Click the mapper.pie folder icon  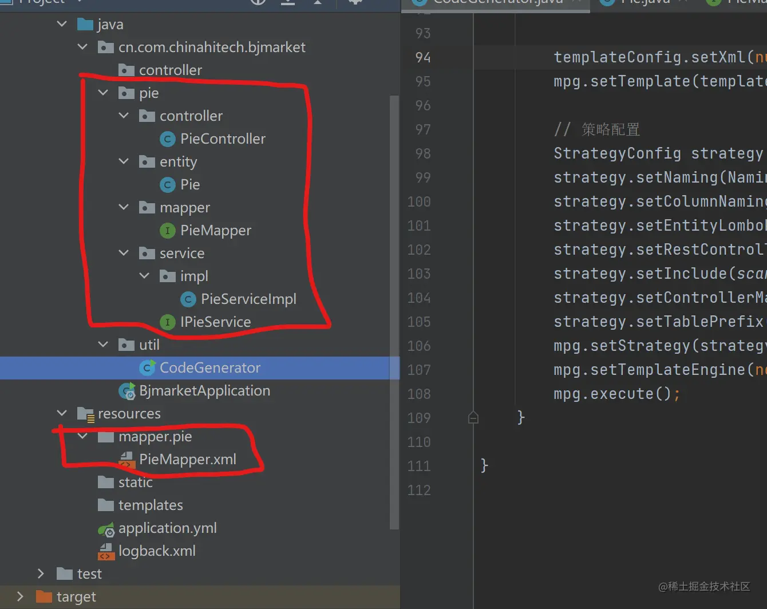point(106,436)
